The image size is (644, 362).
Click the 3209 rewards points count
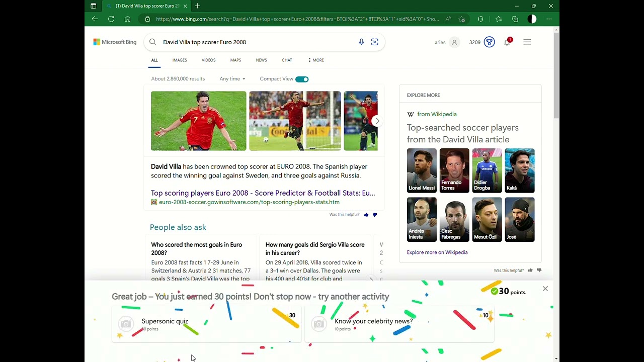[x=474, y=42]
